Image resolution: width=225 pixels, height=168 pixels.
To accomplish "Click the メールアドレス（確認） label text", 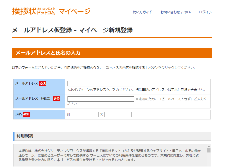I will click(33, 99).
